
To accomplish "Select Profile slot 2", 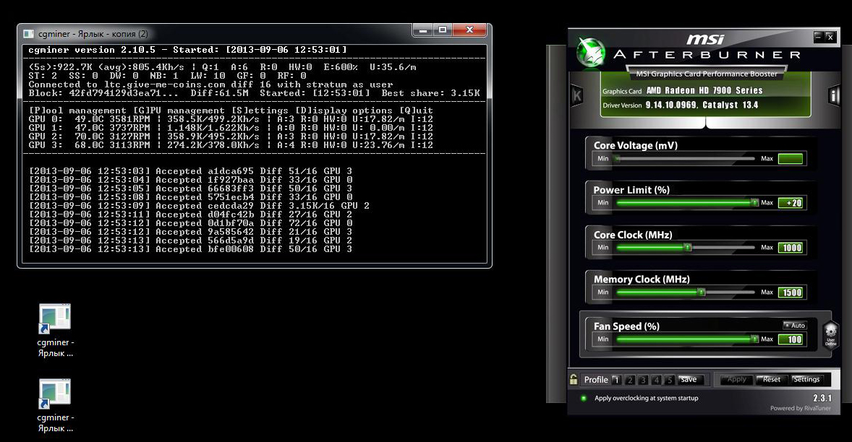I will [x=630, y=380].
